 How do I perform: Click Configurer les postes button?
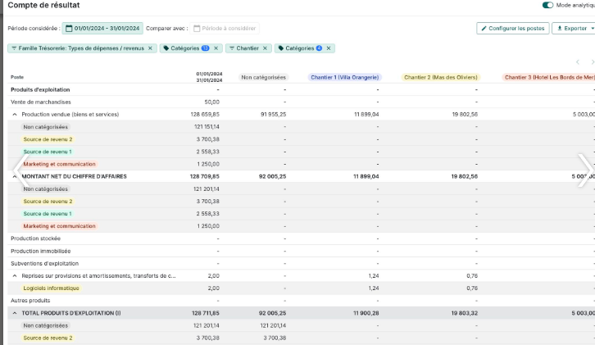(x=513, y=29)
